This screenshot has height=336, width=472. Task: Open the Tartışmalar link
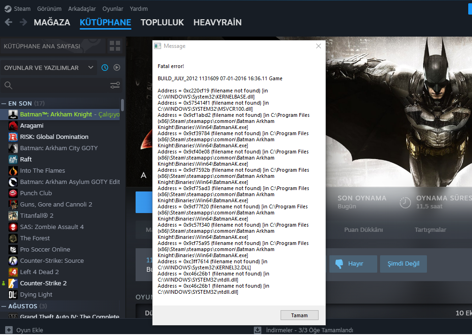pos(430,230)
